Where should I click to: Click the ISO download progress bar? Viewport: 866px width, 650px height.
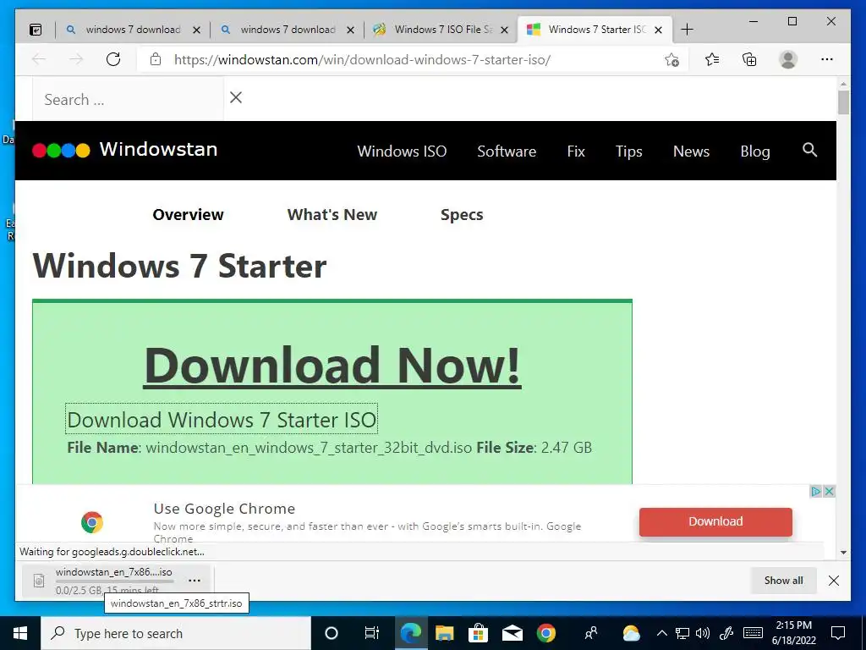pos(114,581)
